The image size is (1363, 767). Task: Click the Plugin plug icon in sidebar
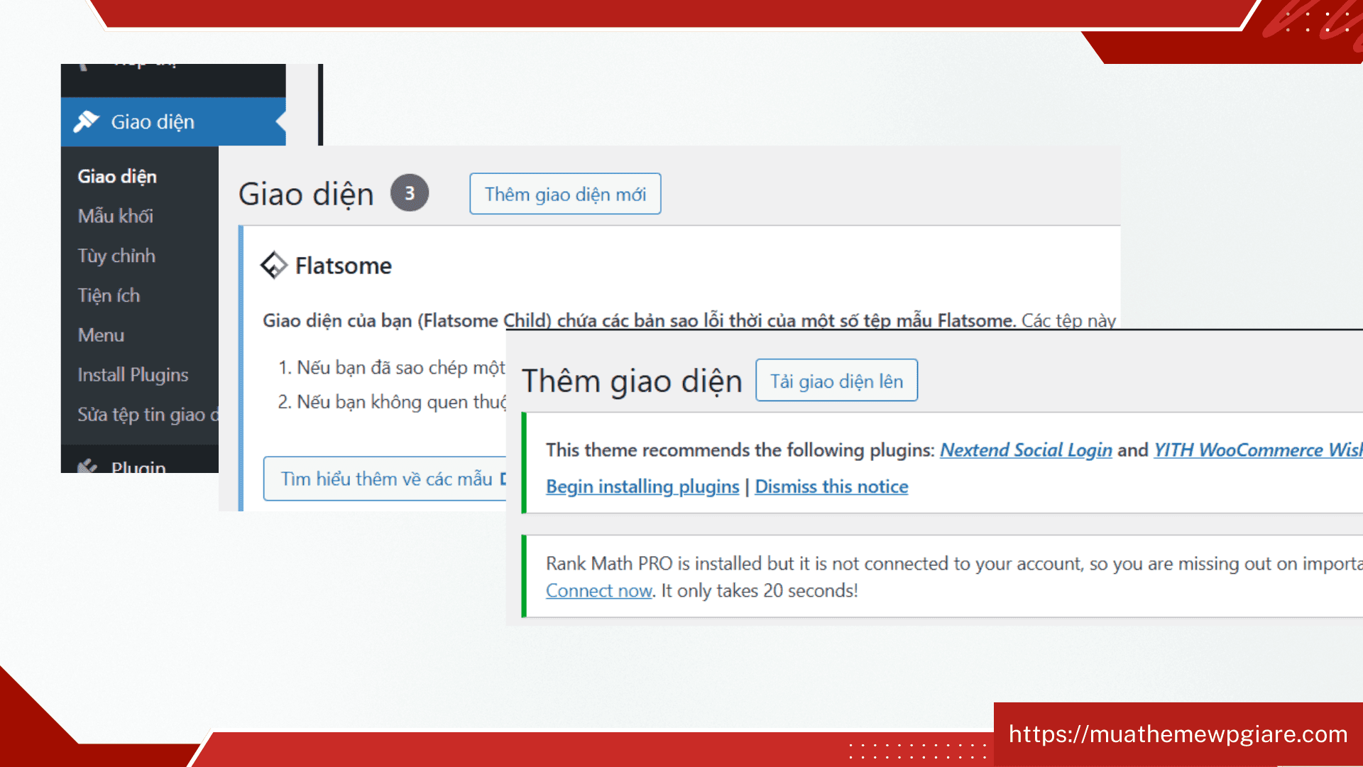point(87,467)
